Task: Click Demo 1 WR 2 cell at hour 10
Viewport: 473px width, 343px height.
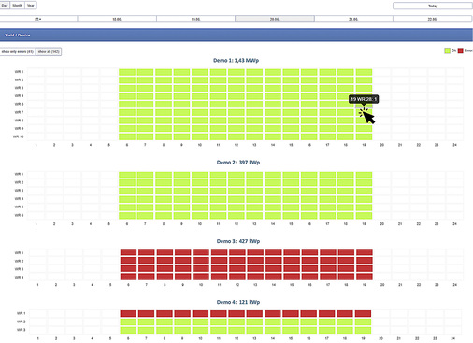Action: pyautogui.click(x=200, y=80)
